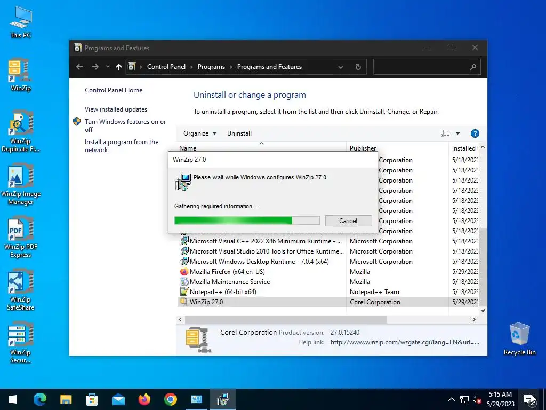Go back in Programs and Features
The height and width of the screenshot is (410, 546).
(x=79, y=67)
